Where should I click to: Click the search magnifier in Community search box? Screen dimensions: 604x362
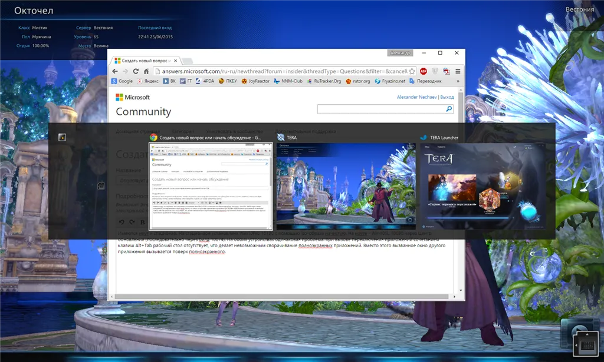click(449, 109)
